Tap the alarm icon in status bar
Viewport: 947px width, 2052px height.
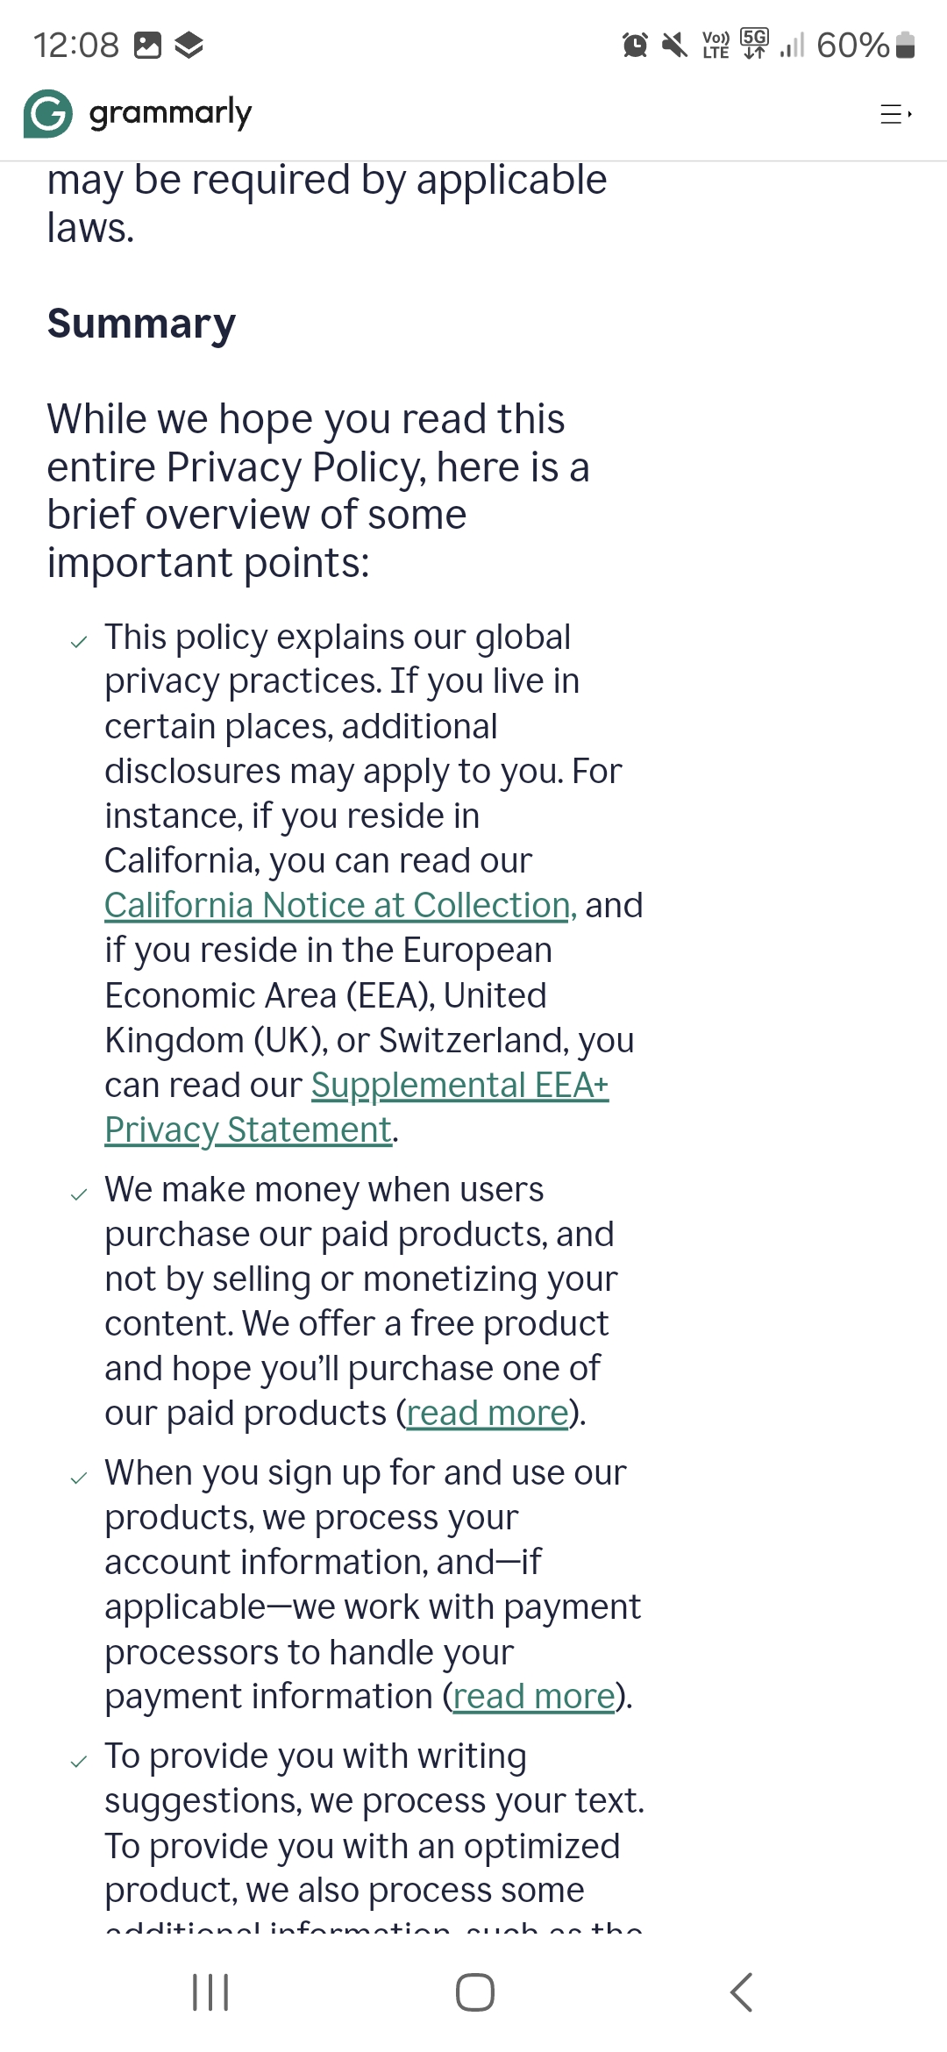click(635, 44)
